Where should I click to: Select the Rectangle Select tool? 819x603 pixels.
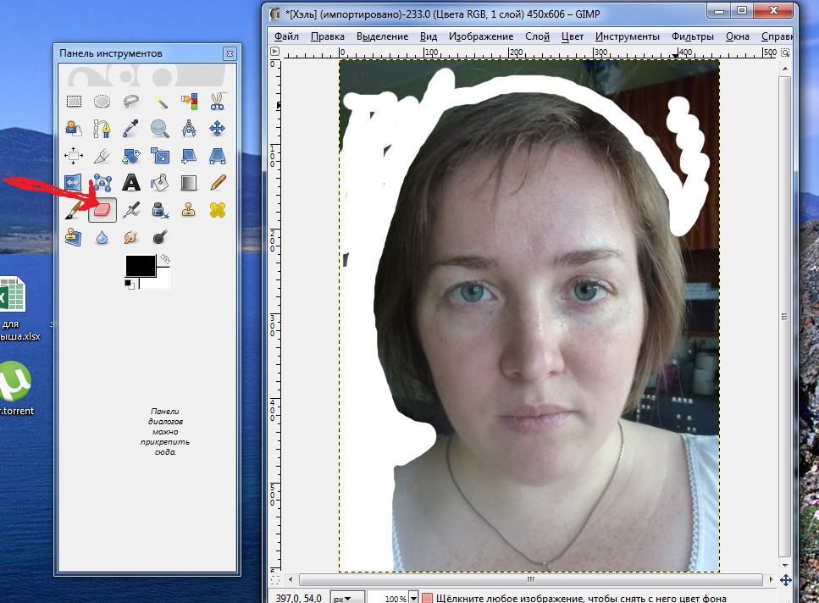74,101
